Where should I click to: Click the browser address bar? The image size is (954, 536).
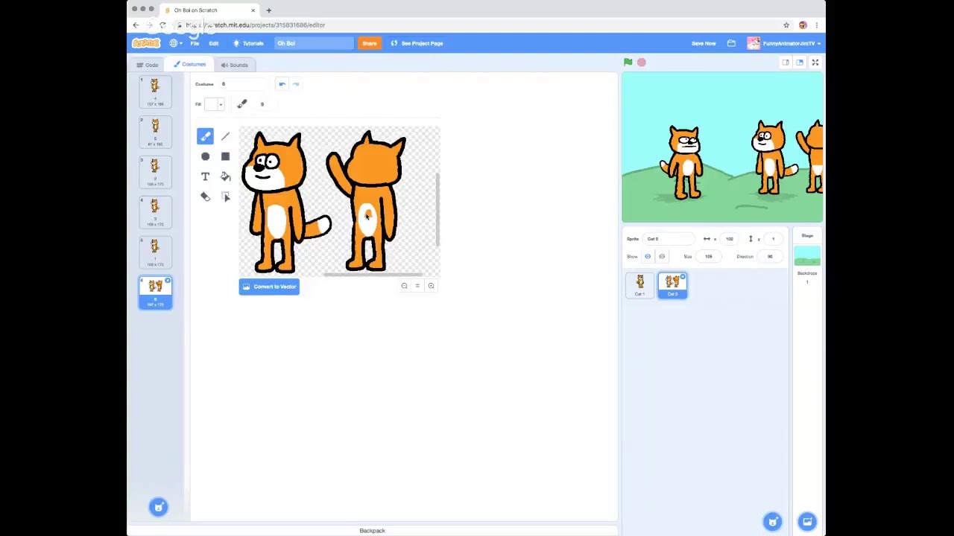click(x=477, y=25)
